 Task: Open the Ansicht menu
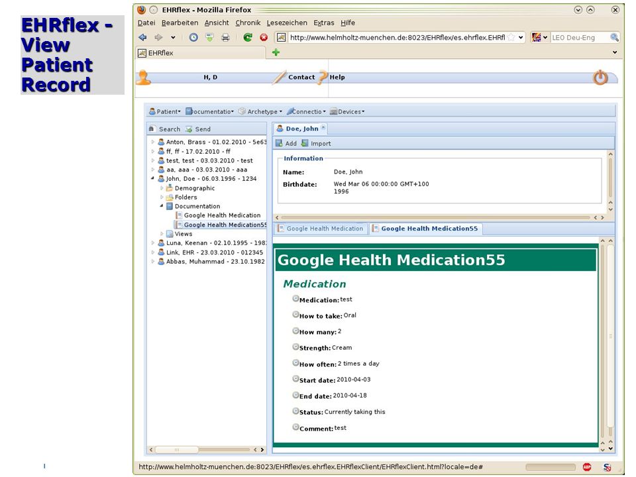217,23
